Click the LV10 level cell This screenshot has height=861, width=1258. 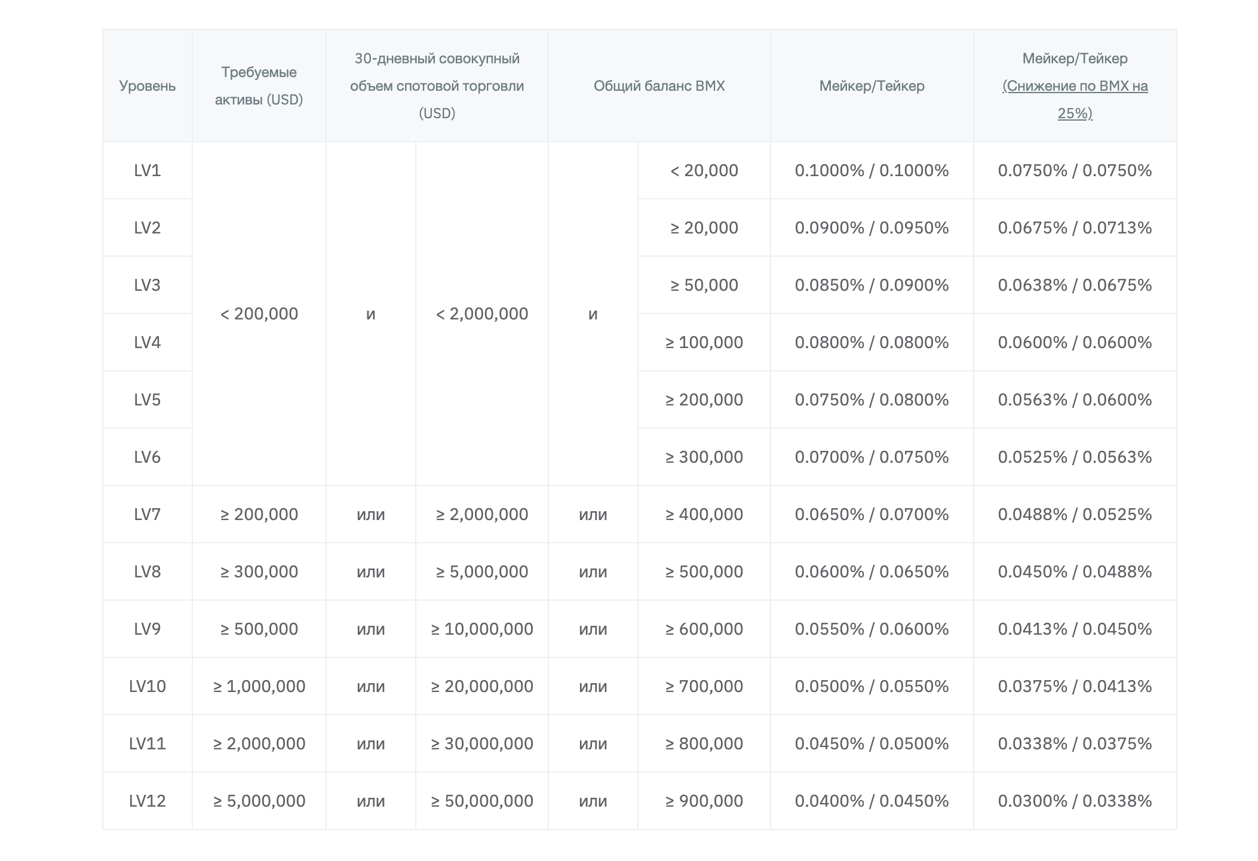pos(147,687)
